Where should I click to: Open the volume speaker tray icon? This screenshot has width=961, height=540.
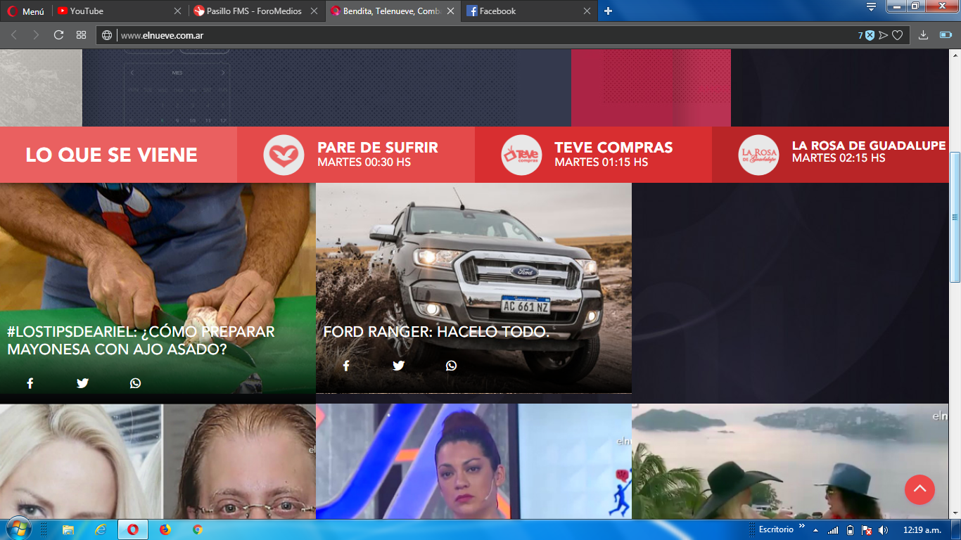point(883,530)
